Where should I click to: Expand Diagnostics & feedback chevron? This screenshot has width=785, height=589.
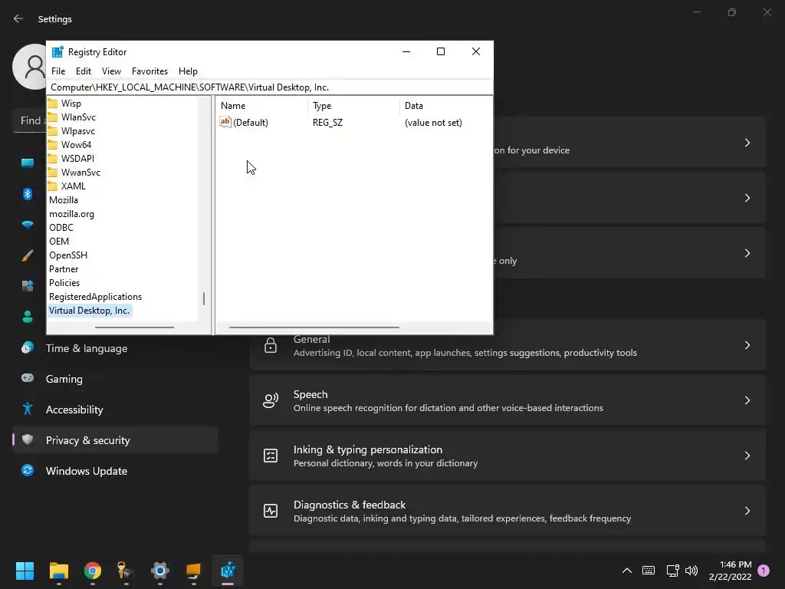tap(747, 511)
